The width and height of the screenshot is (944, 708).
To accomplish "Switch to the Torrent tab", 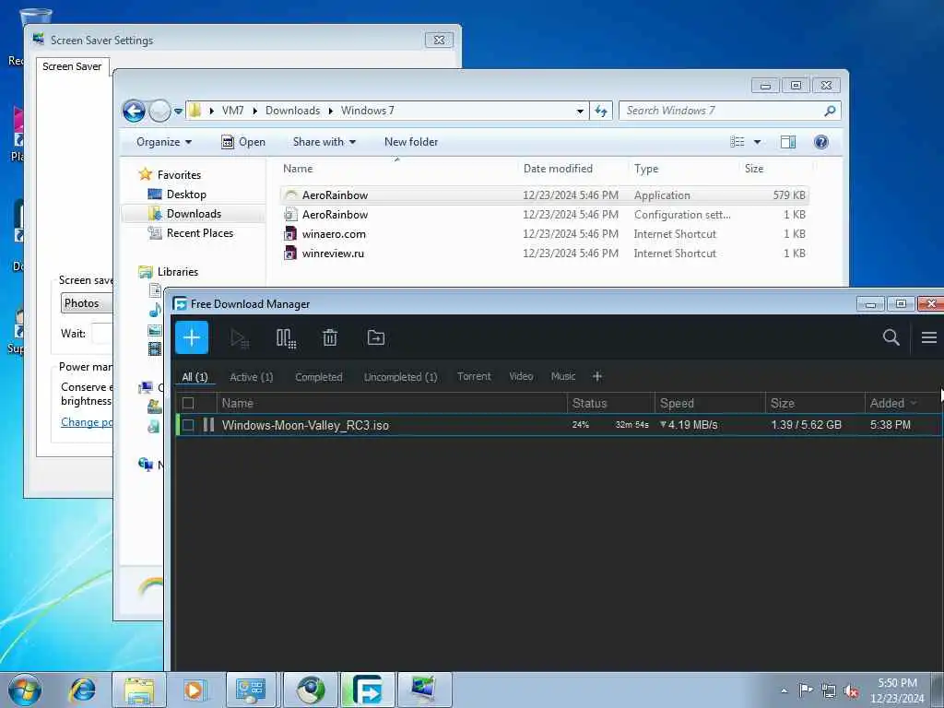I will click(474, 376).
